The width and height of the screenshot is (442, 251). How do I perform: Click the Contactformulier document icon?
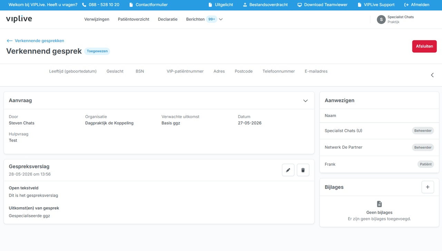coord(131,5)
